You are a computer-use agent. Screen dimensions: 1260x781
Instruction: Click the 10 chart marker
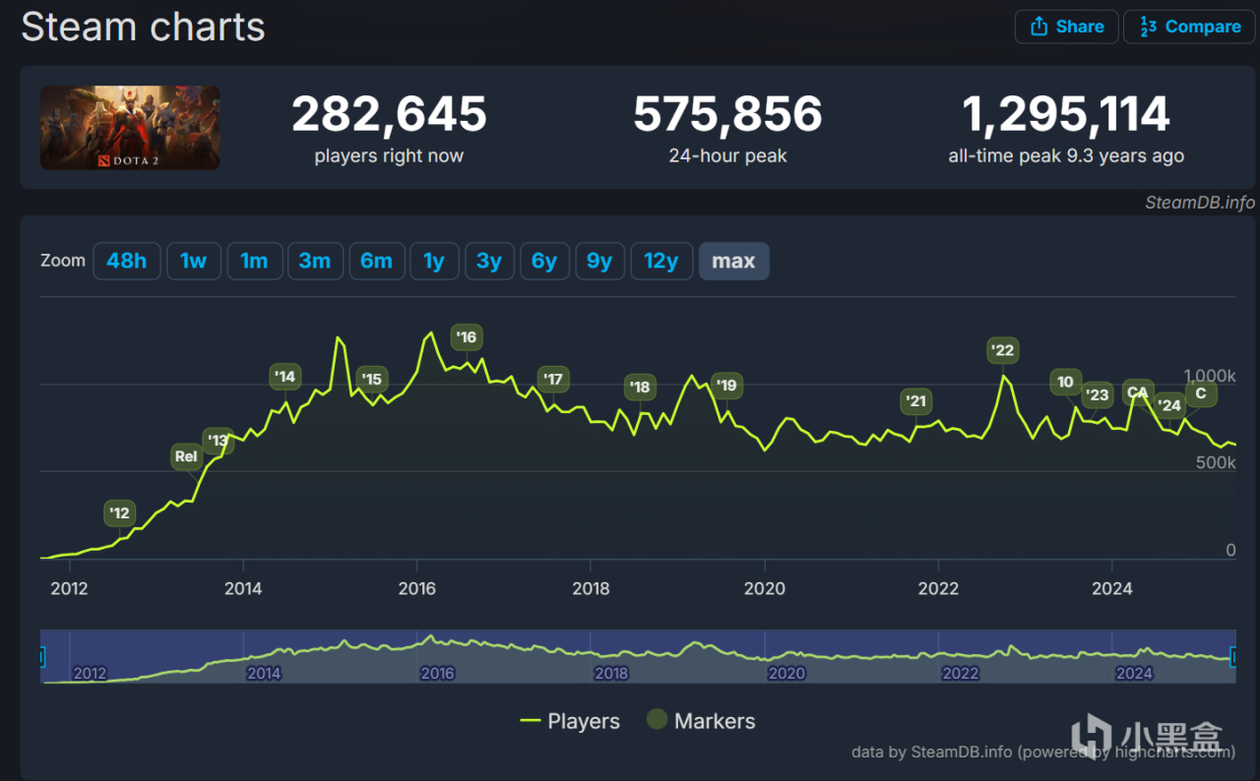pos(1065,383)
